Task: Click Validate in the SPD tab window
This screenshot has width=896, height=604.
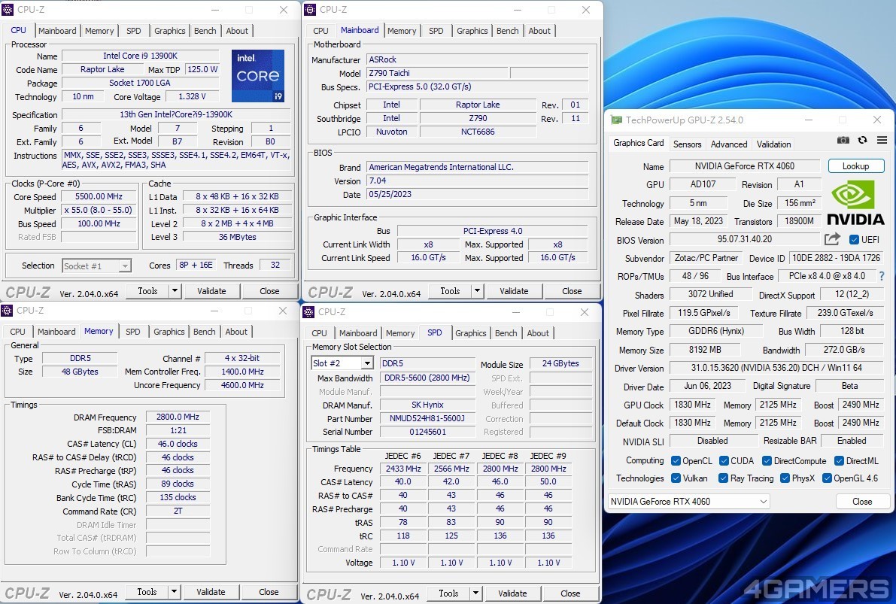Action: point(512,593)
